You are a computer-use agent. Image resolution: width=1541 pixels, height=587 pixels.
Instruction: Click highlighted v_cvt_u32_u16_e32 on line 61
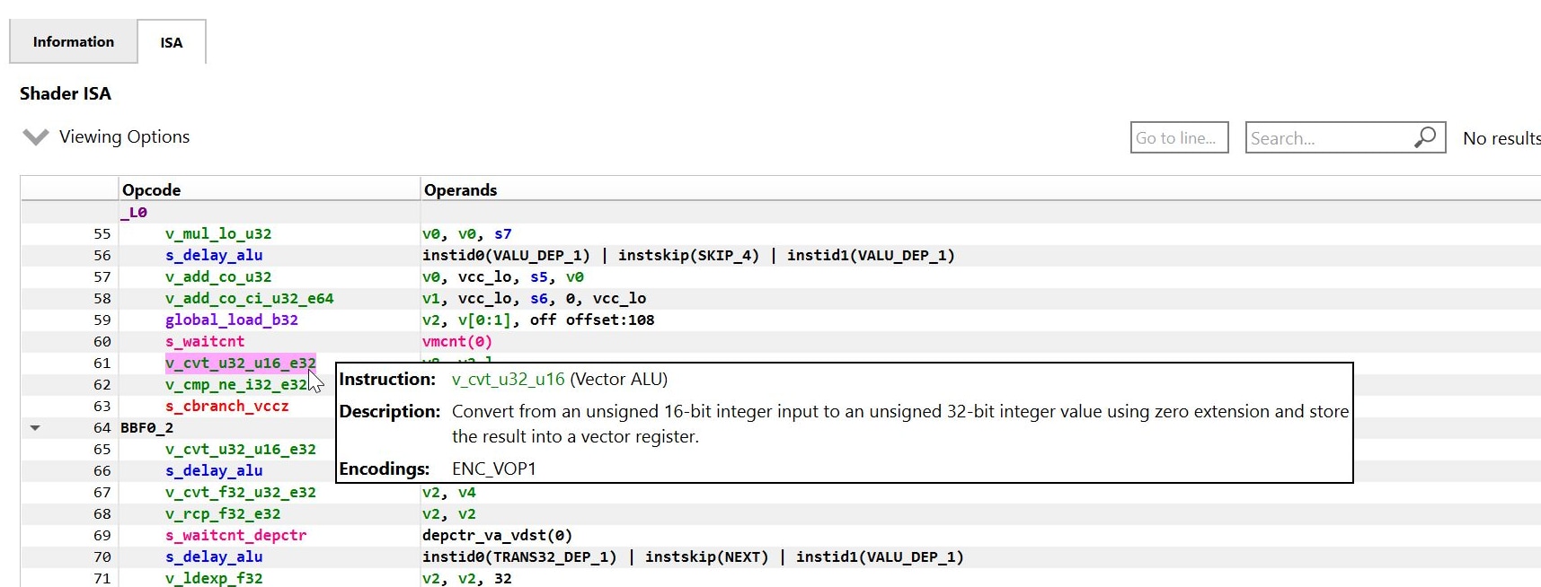tap(240, 364)
